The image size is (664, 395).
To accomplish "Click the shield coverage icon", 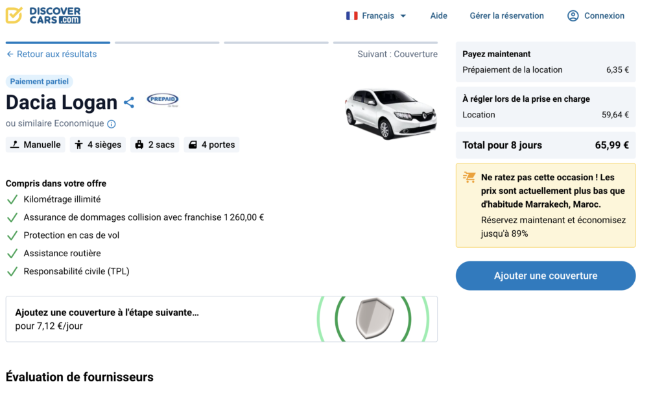I will coord(375,318).
